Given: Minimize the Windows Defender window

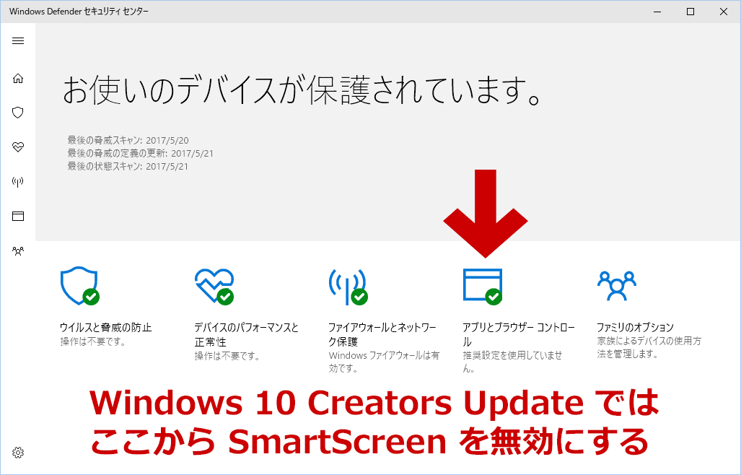Looking at the screenshot, I should pos(657,12).
